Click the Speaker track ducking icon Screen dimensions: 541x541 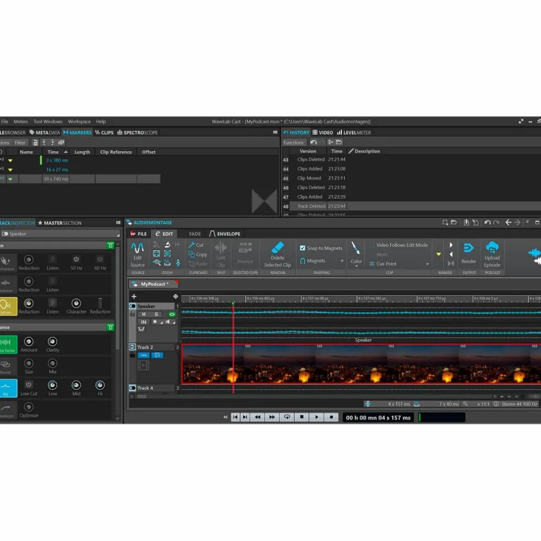pos(141,329)
